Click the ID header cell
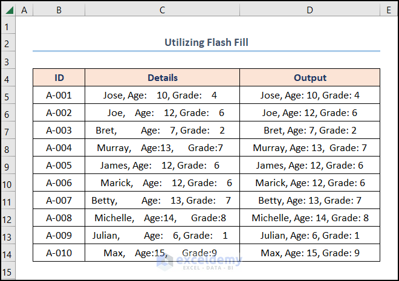Viewport: 399px width, 281px height. 59,78
